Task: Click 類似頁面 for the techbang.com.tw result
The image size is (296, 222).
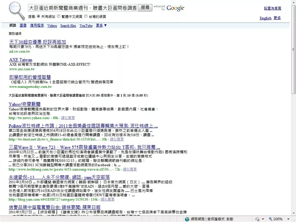Action: click(130, 169)
